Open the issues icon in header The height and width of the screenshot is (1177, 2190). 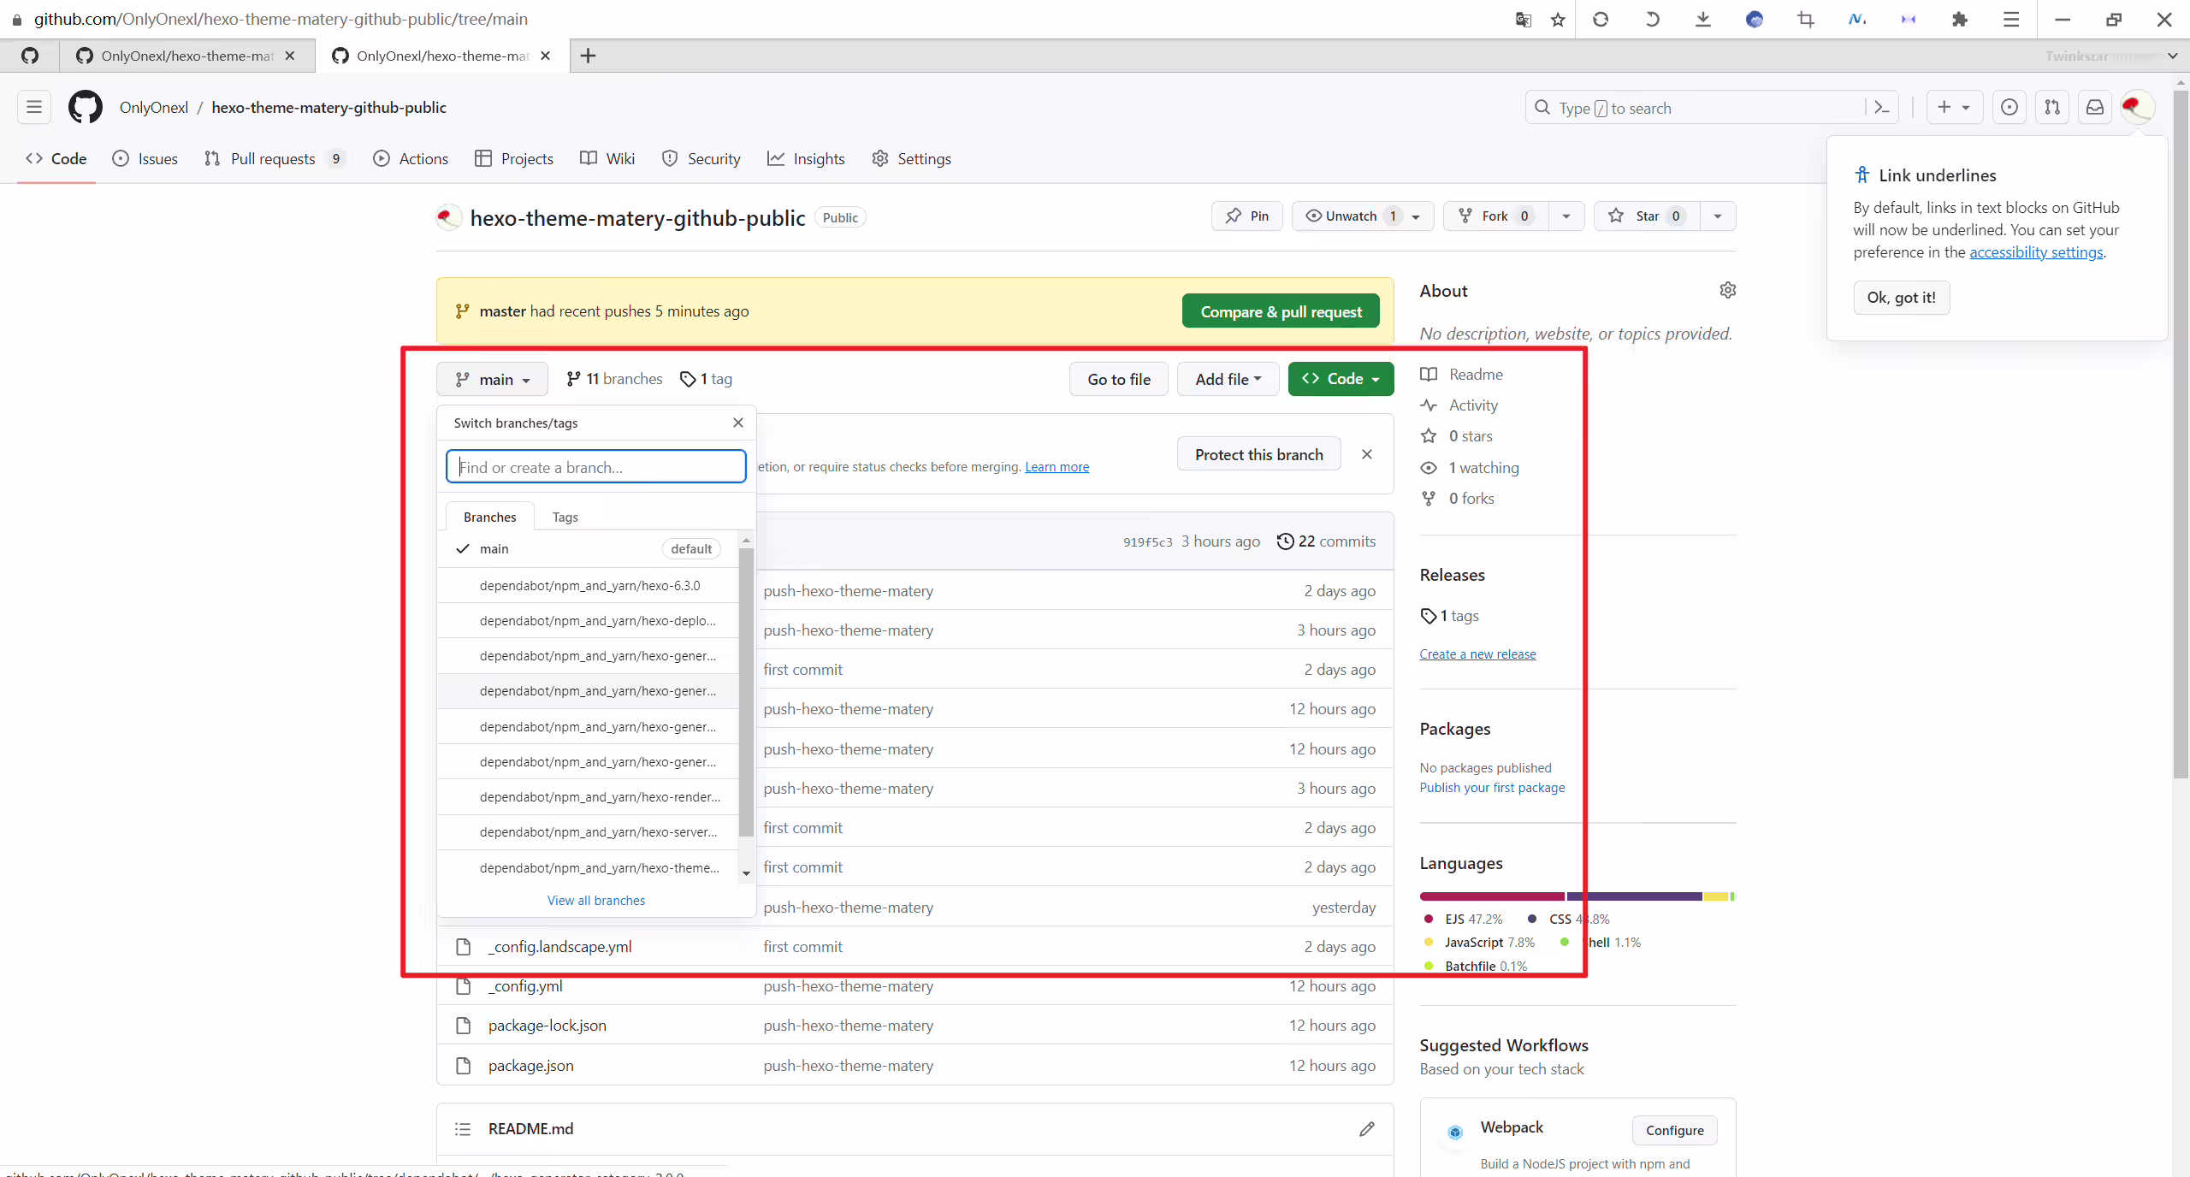2009,107
